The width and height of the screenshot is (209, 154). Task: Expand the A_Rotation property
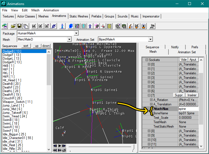pos(151,100)
